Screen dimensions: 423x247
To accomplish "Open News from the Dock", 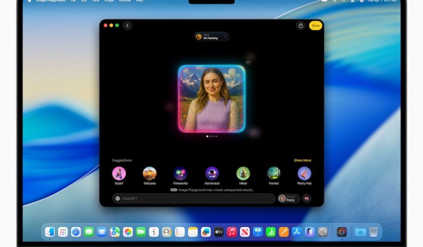I will point(244,232).
